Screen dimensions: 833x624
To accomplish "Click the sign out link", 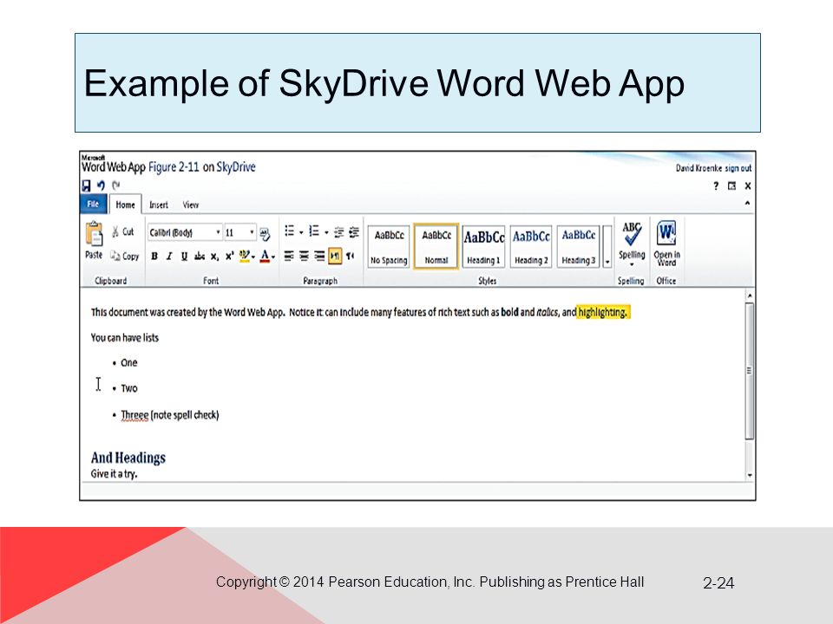I will click(x=738, y=168).
